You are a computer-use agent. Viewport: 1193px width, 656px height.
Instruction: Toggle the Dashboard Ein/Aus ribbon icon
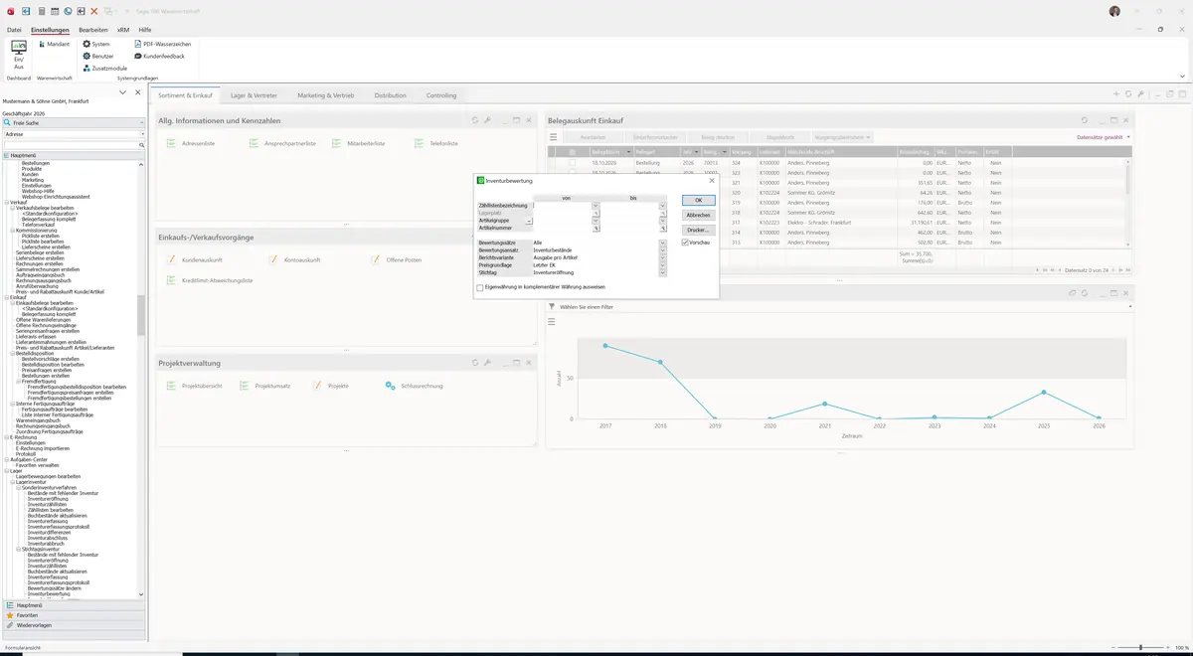pyautogui.click(x=18, y=54)
